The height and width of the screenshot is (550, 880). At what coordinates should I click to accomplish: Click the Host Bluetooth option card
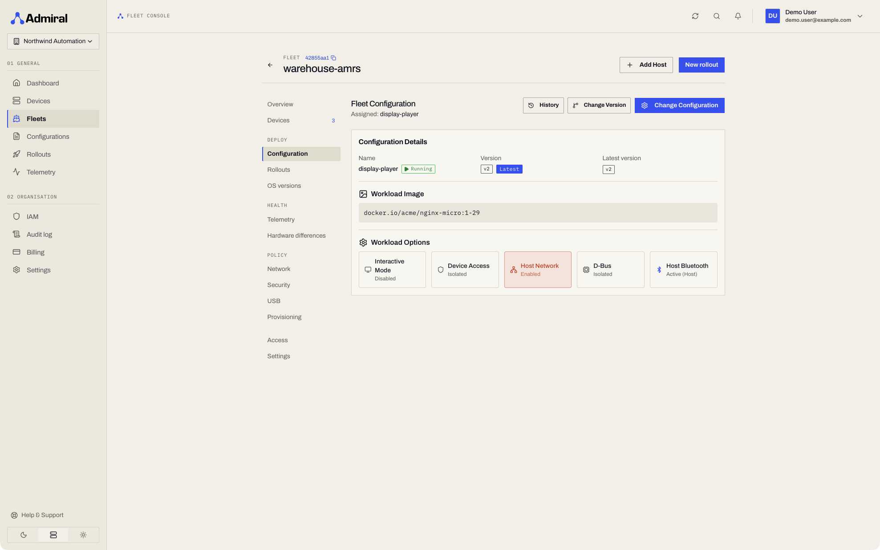683,270
